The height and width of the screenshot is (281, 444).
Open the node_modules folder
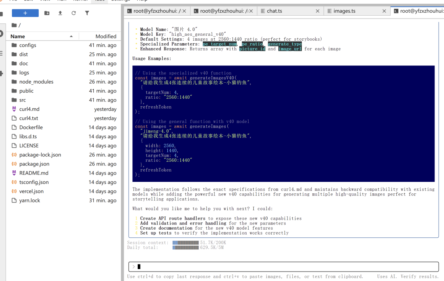tap(36, 82)
